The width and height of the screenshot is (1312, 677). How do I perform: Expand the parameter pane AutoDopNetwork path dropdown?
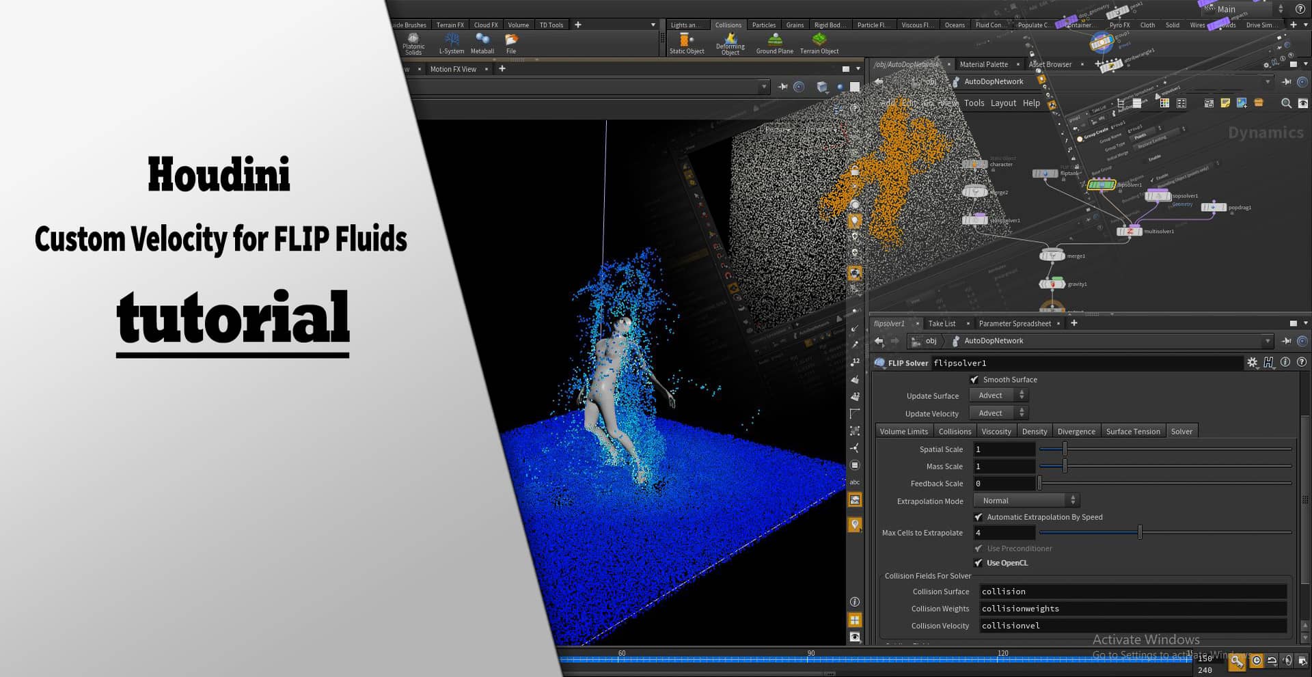point(1268,341)
